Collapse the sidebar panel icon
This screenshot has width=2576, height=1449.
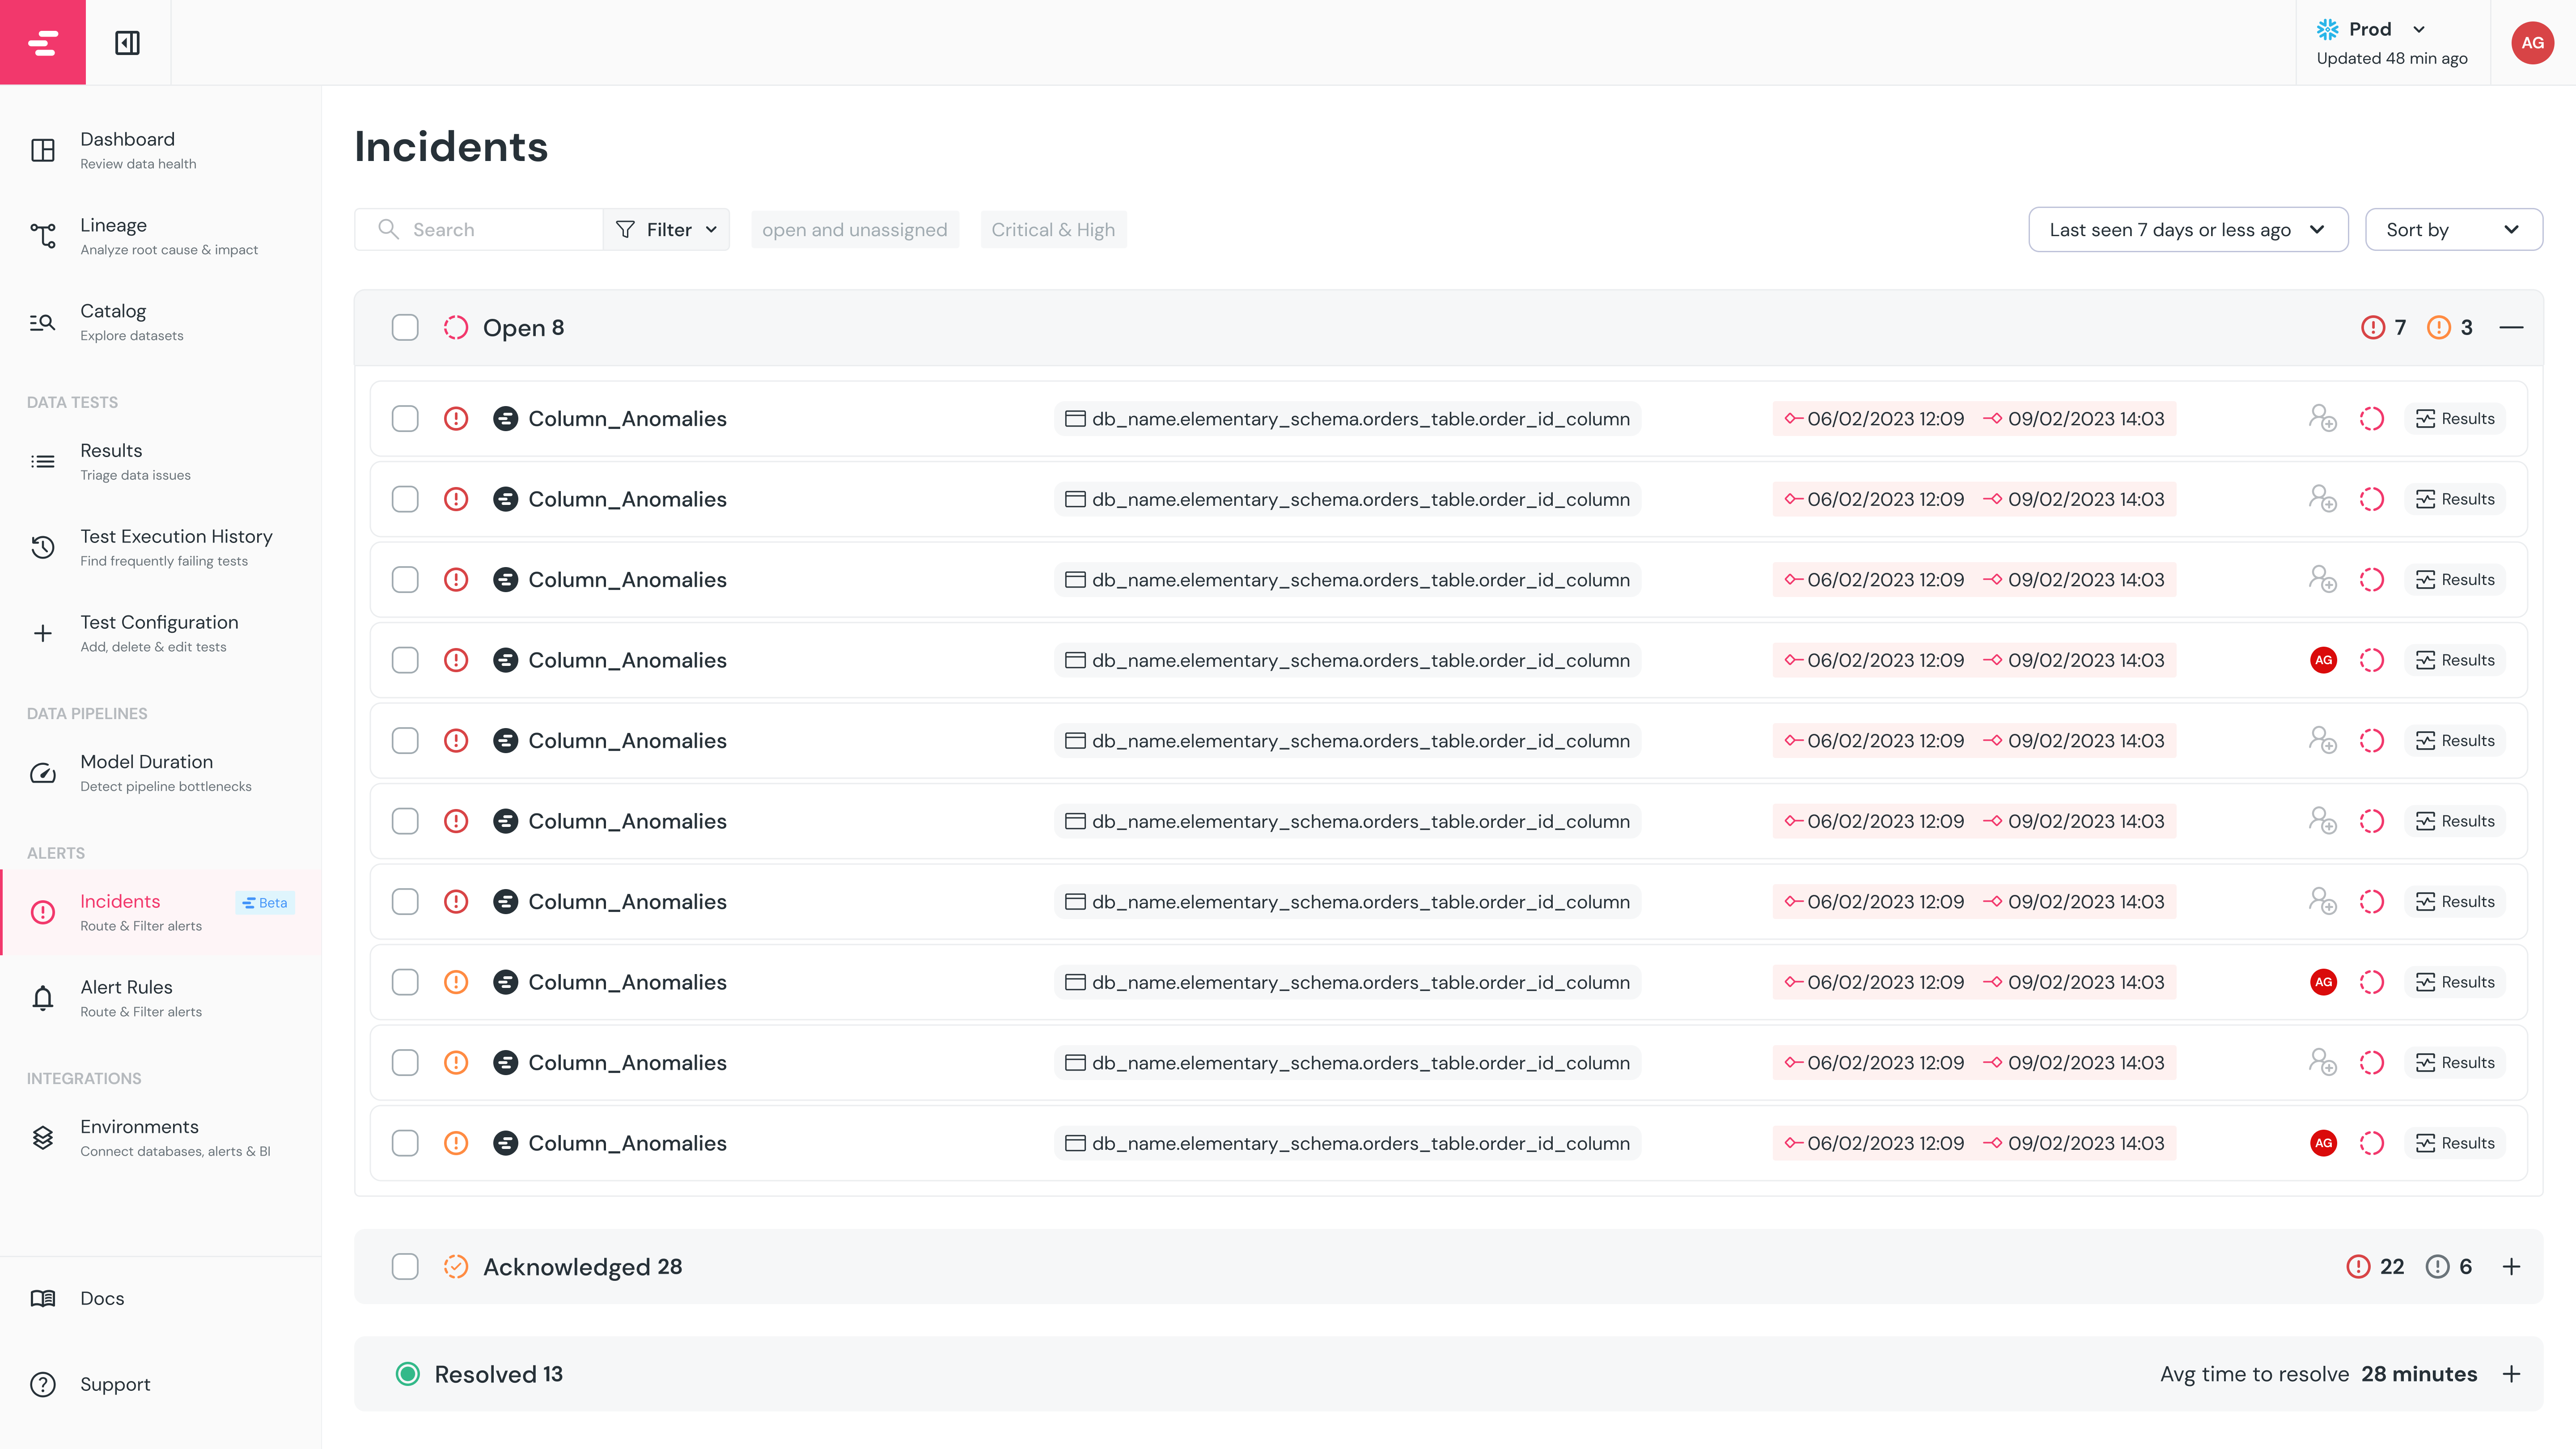coord(127,42)
